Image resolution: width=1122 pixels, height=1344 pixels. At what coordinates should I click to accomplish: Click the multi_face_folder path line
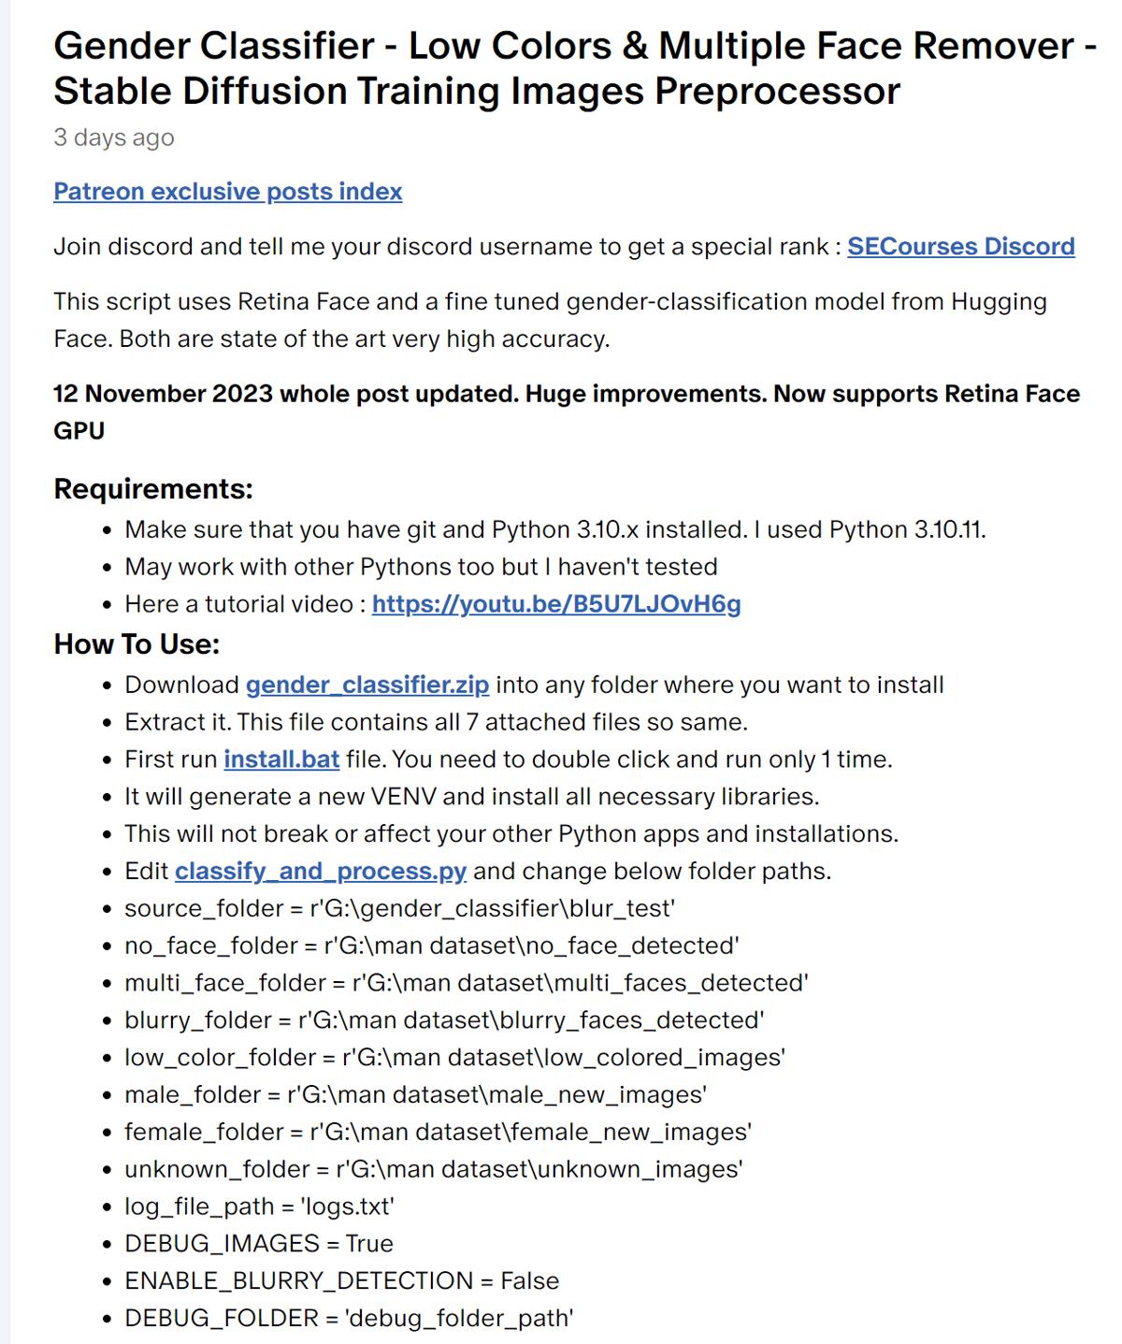[467, 983]
